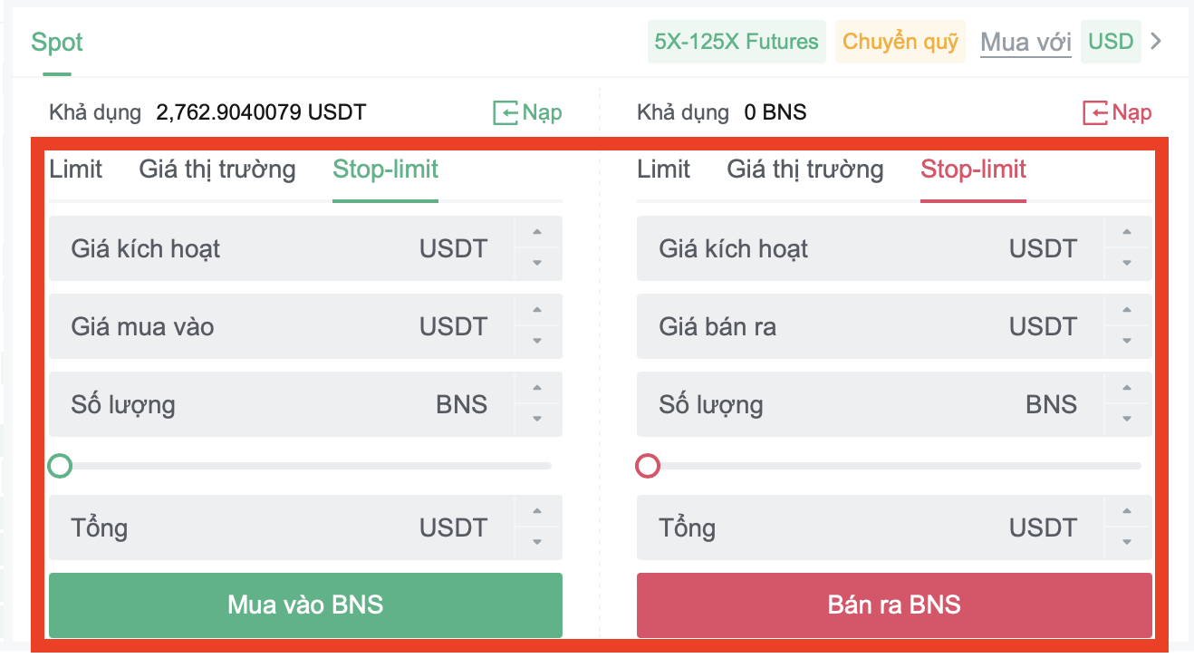
Task: Increase buy-side Số lượng with up arrow
Action: 537,389
